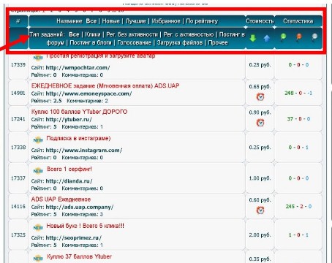Visit site link http://seoprimez.ru/
This screenshot has height=263, width=332.
click(74, 238)
